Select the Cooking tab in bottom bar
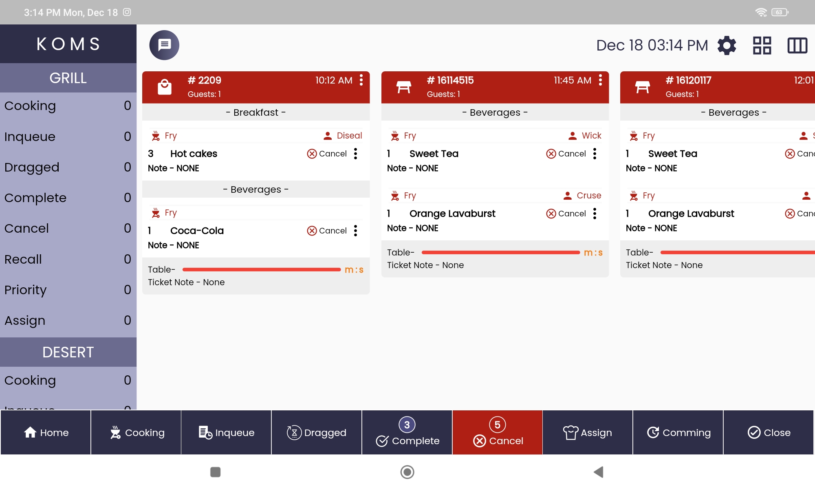Viewport: 815px width, 489px height. [136, 433]
